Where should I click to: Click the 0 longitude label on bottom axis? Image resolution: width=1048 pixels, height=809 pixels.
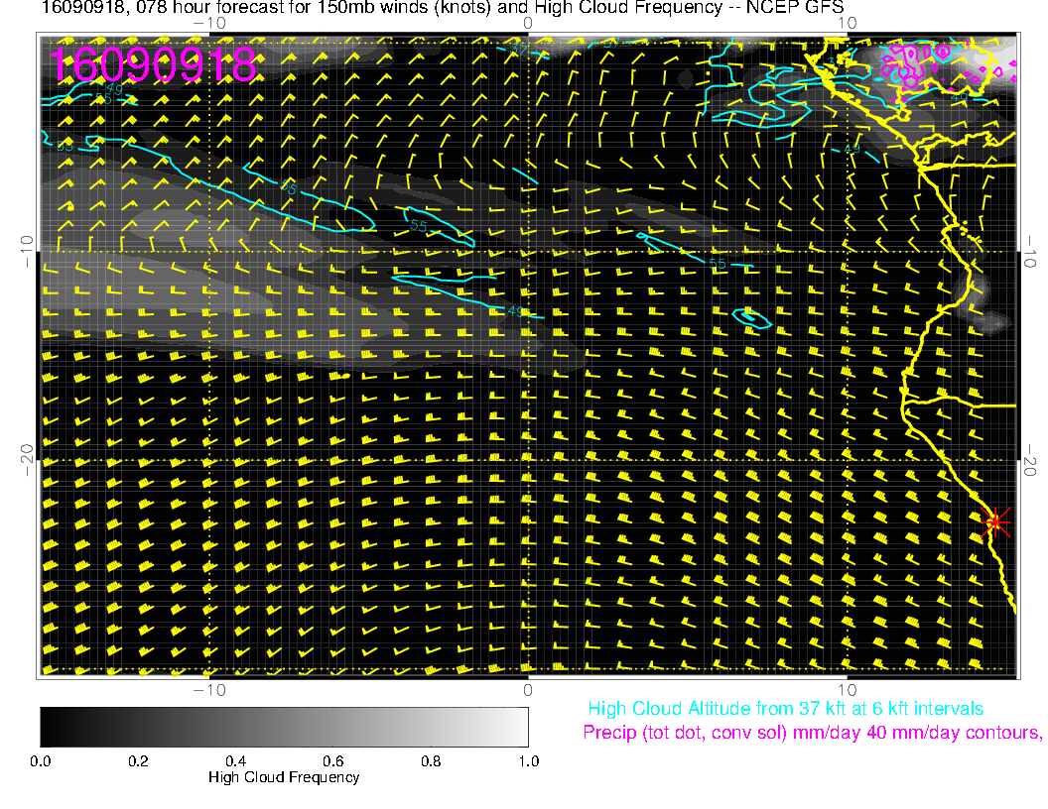528,689
